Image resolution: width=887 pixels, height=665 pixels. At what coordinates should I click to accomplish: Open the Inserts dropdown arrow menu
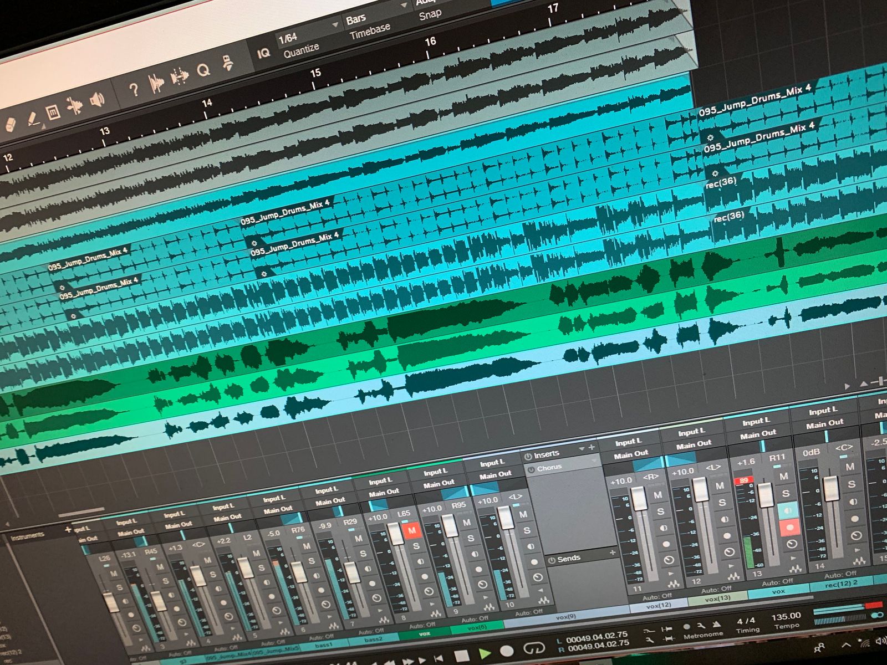[582, 448]
